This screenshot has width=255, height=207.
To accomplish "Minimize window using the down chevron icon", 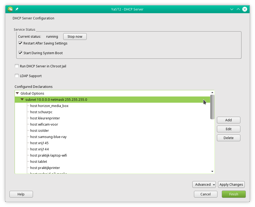I will 231,9.
